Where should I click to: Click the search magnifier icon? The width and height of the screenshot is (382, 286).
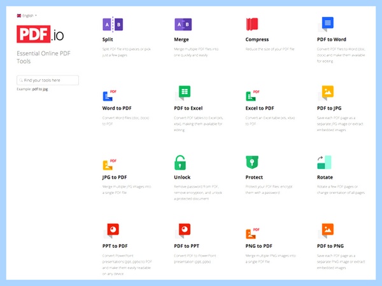(x=21, y=80)
